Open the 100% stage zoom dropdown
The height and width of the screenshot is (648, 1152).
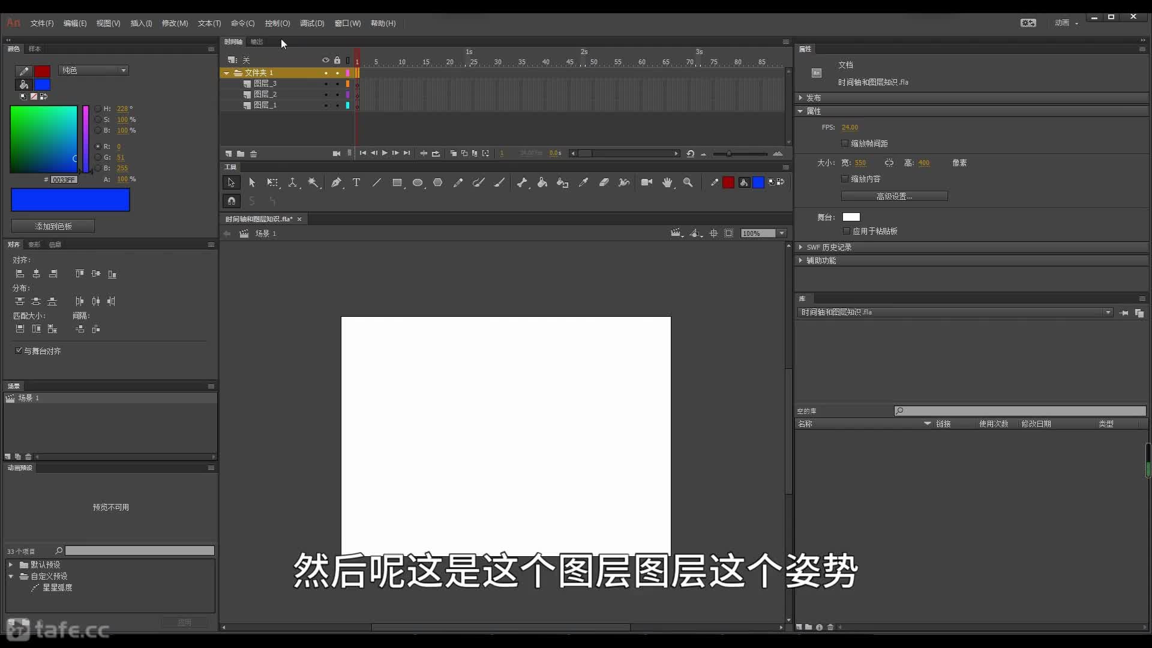click(x=782, y=233)
